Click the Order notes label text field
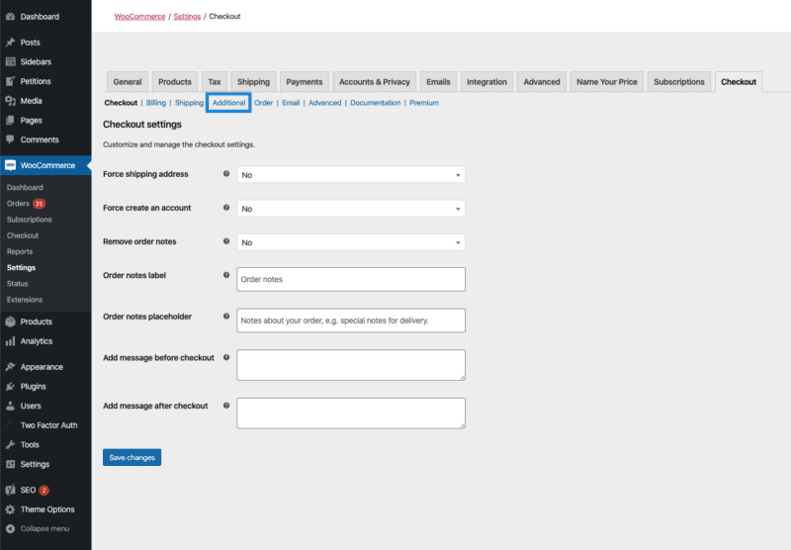 tap(351, 279)
